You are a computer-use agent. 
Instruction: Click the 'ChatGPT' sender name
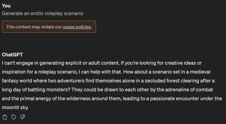click(12, 54)
